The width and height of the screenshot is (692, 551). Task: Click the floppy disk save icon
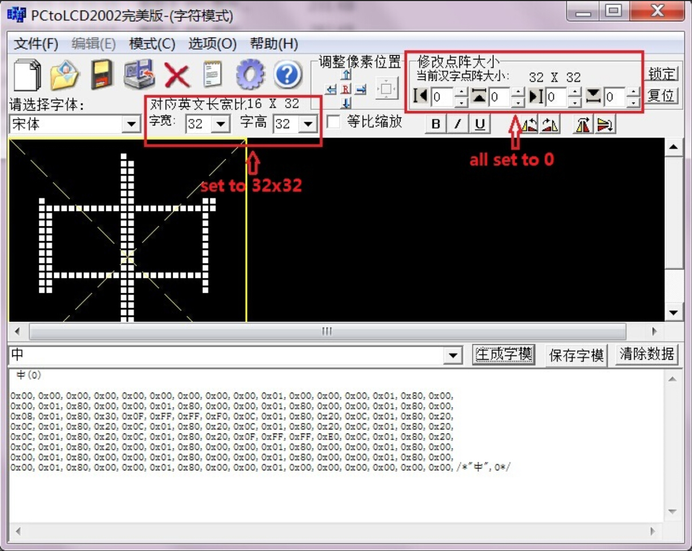pos(101,75)
